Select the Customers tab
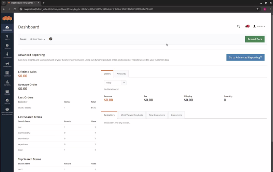The width and height of the screenshot is (273, 172). pyautogui.click(x=176, y=115)
